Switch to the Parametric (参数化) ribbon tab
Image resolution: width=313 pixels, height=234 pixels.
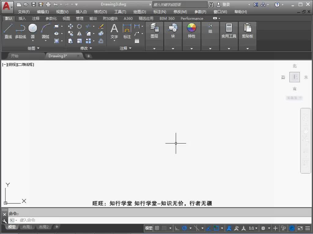click(x=51, y=19)
